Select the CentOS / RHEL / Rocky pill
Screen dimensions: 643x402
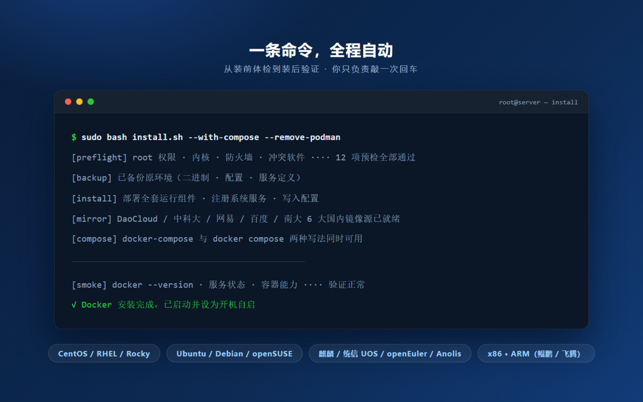[x=104, y=353]
